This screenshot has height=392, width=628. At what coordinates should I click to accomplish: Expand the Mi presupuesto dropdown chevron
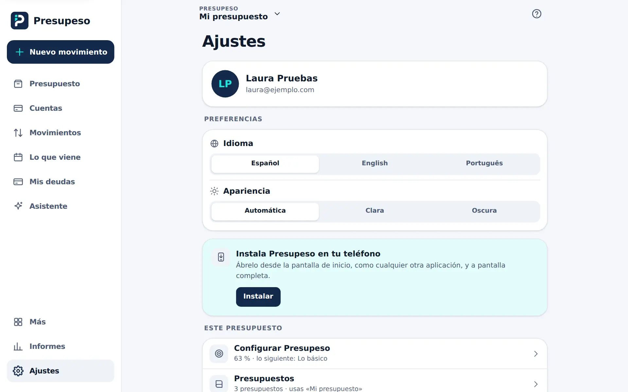pyautogui.click(x=277, y=14)
